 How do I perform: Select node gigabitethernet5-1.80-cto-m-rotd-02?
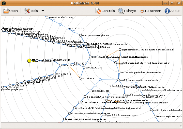[116, 63]
